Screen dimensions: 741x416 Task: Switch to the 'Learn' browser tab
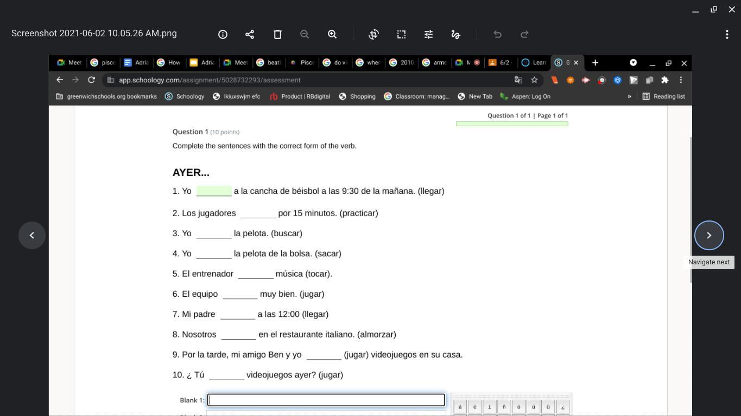[534, 63]
